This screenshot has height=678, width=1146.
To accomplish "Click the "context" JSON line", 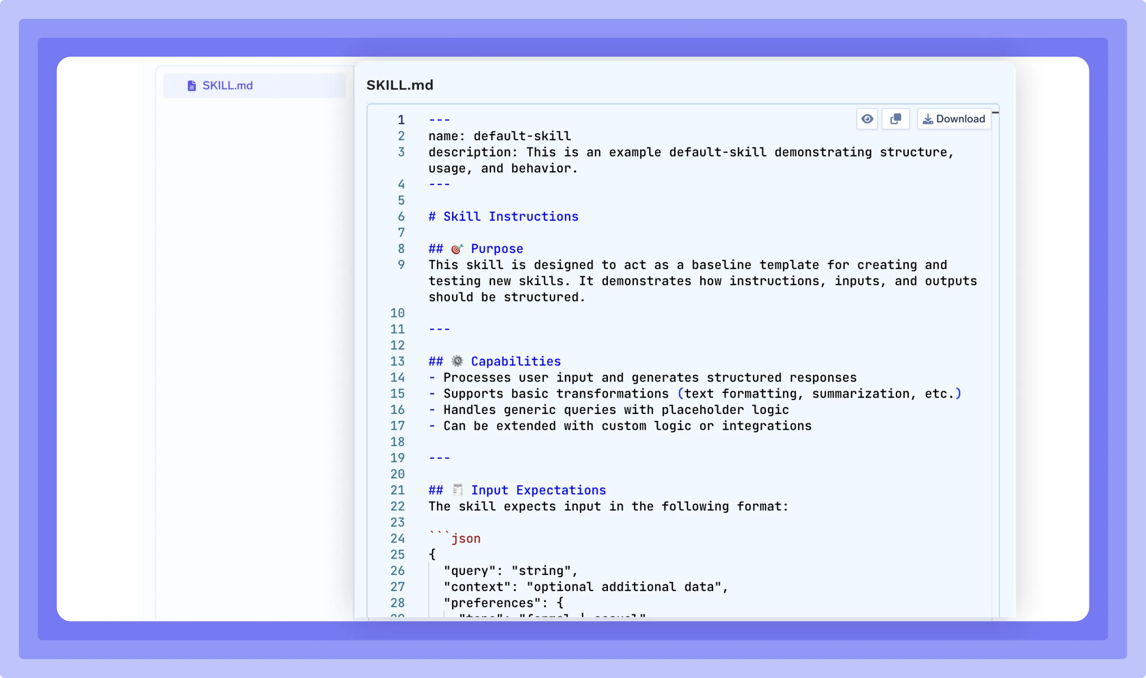I will pyautogui.click(x=585, y=587).
